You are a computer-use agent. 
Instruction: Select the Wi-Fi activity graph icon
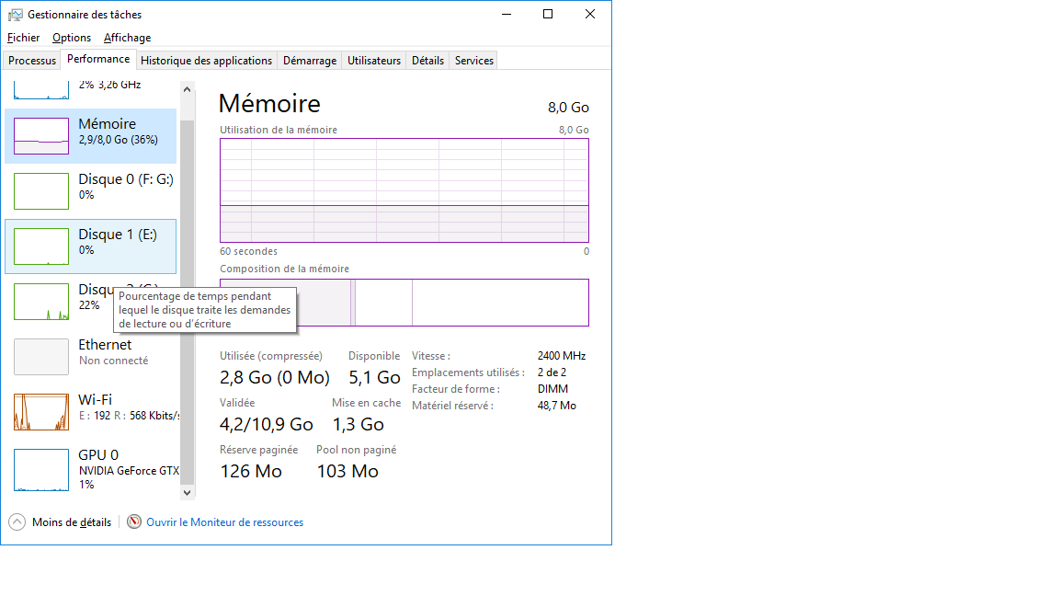tap(41, 412)
